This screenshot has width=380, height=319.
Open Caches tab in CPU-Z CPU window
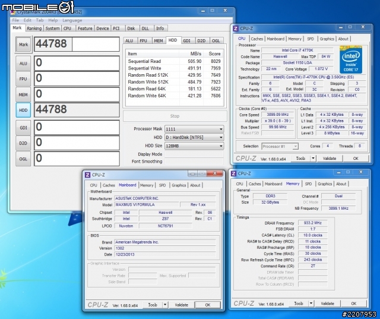pos(257,39)
